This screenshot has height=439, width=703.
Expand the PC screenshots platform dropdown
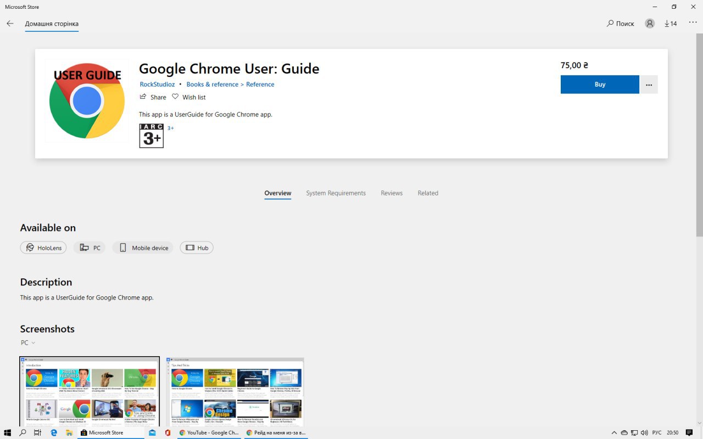tap(28, 342)
